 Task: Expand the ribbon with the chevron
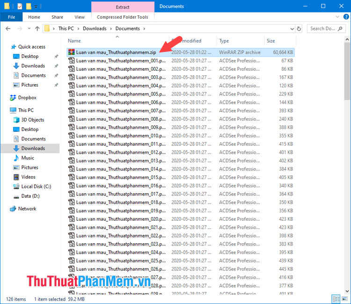click(x=337, y=17)
